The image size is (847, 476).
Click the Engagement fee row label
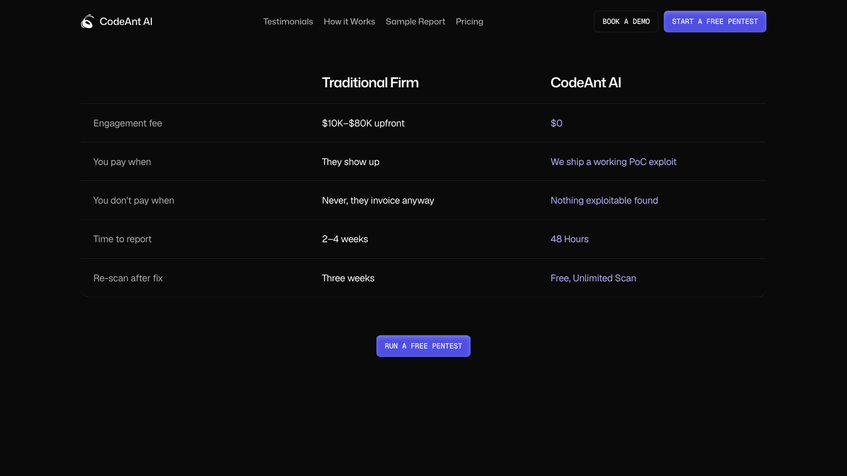pos(128,123)
